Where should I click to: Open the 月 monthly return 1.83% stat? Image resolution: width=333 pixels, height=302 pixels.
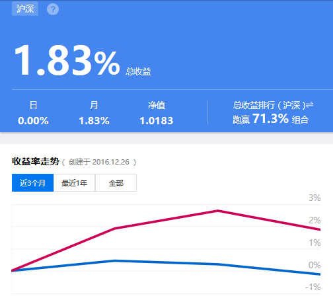(x=94, y=113)
